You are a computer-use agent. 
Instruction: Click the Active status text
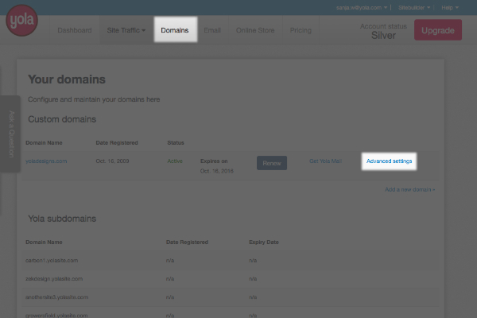(175, 161)
